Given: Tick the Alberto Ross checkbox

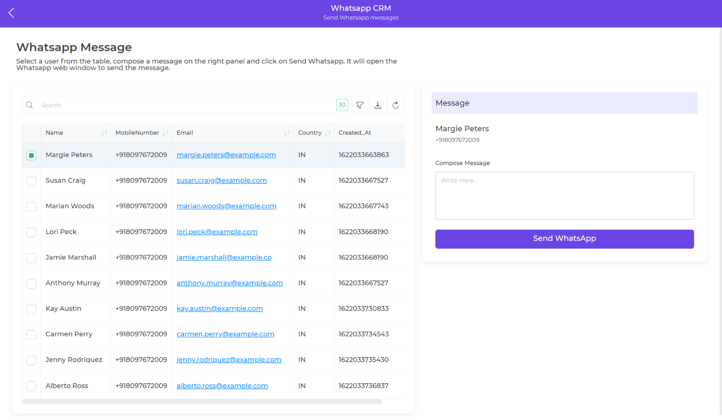Looking at the screenshot, I should point(31,386).
